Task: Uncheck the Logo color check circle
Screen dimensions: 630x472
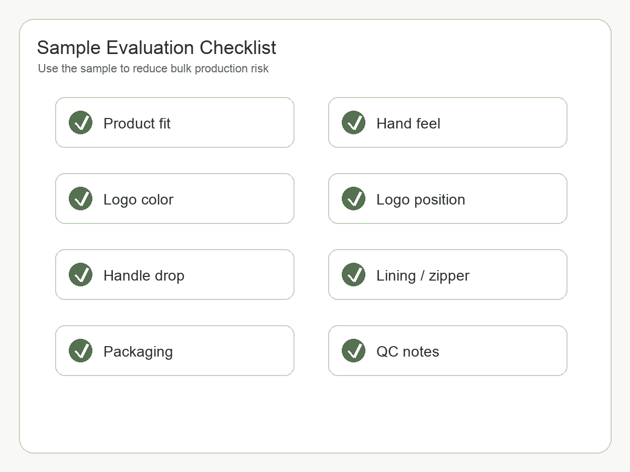Action: [x=80, y=198]
